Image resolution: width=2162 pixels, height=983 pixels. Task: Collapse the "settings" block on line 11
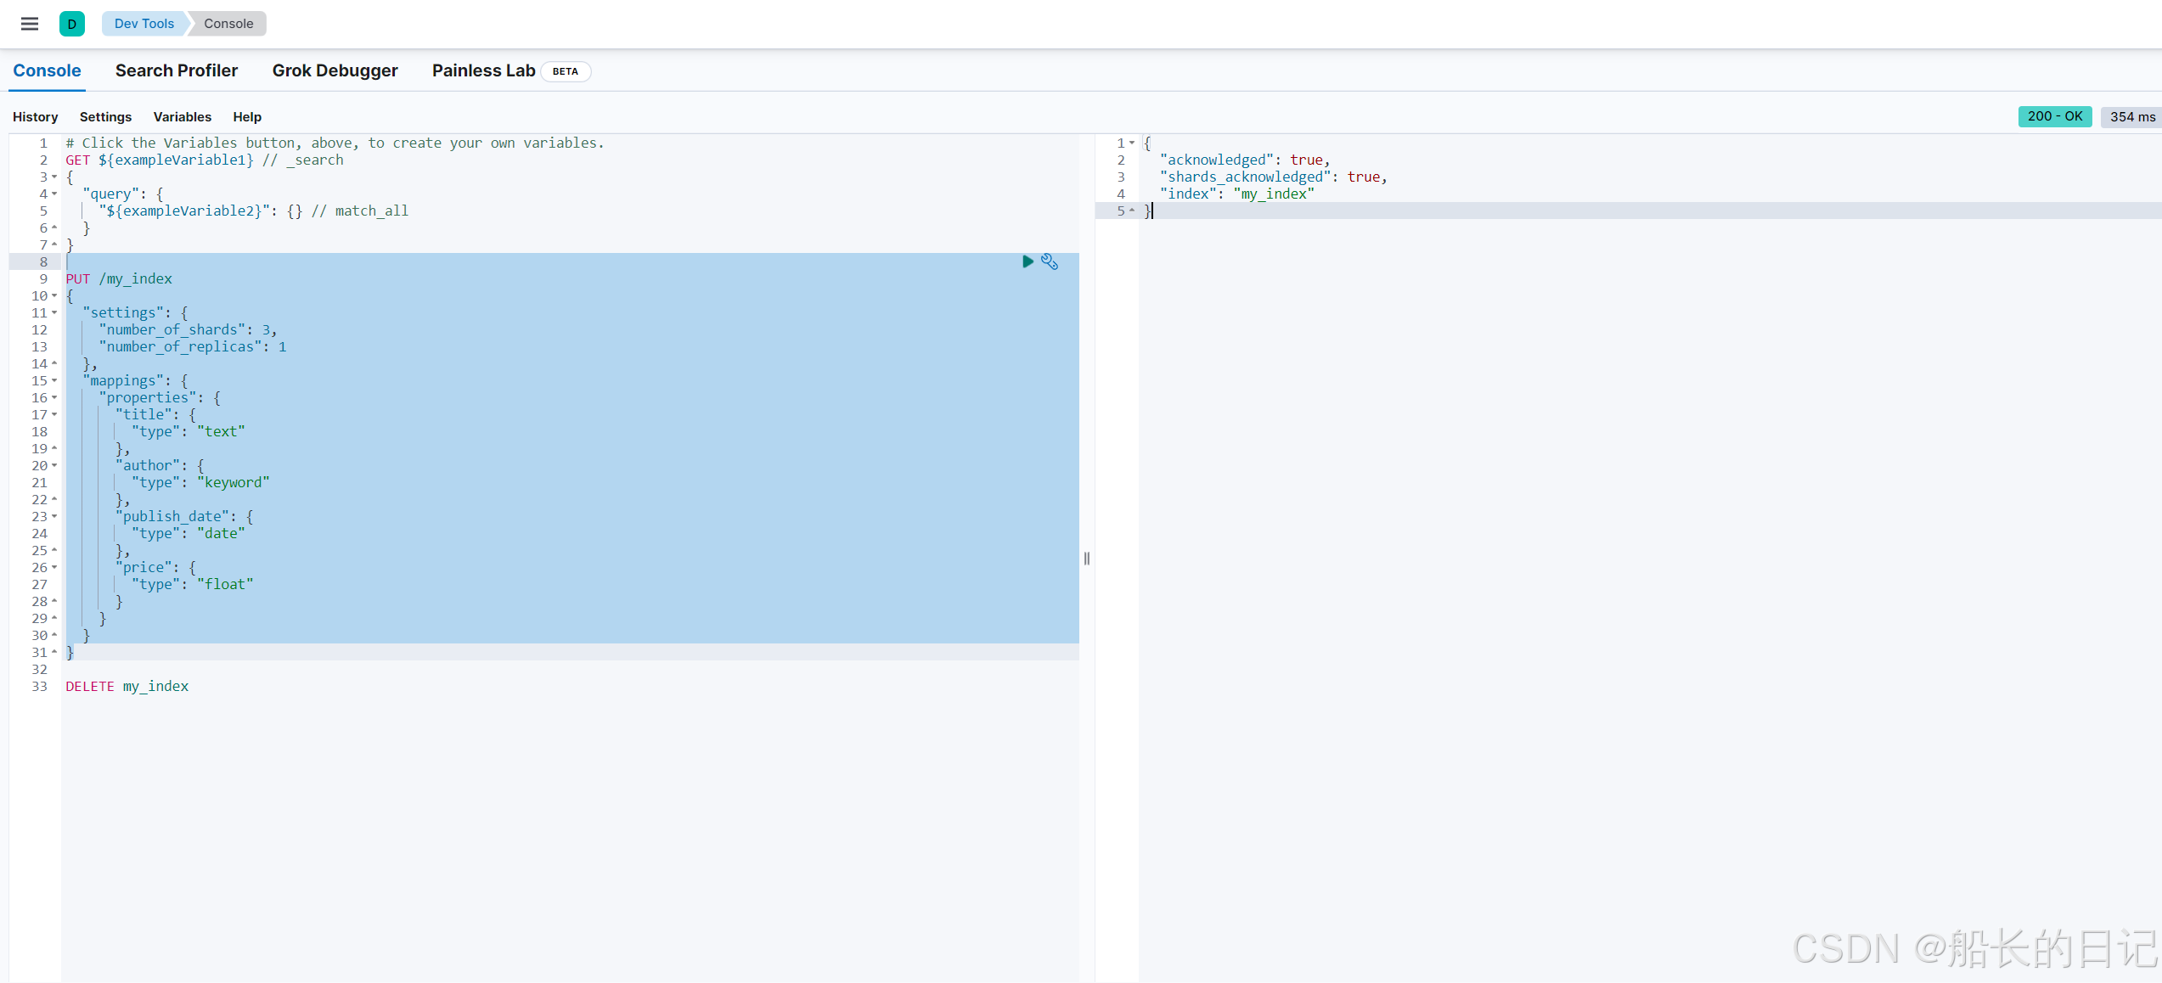54,312
